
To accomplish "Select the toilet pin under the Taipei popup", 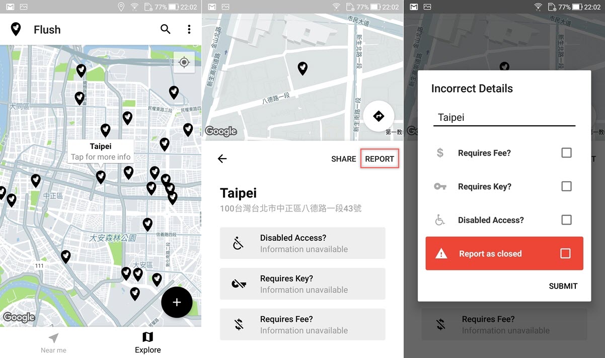I will tap(101, 177).
